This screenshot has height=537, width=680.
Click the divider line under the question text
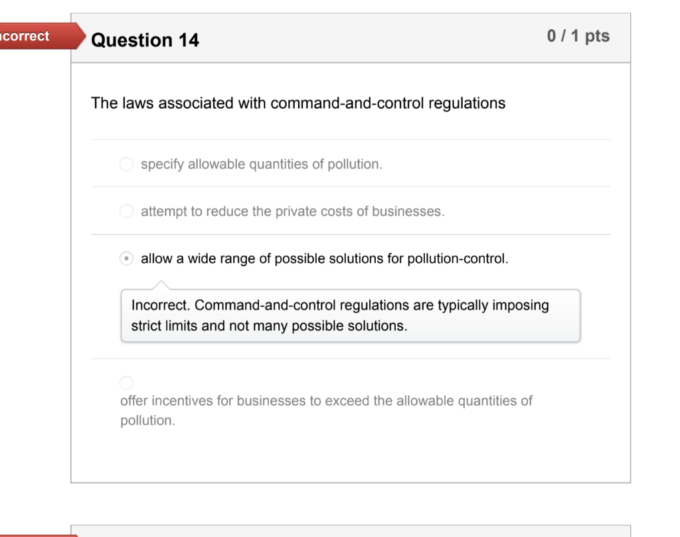[x=351, y=139]
